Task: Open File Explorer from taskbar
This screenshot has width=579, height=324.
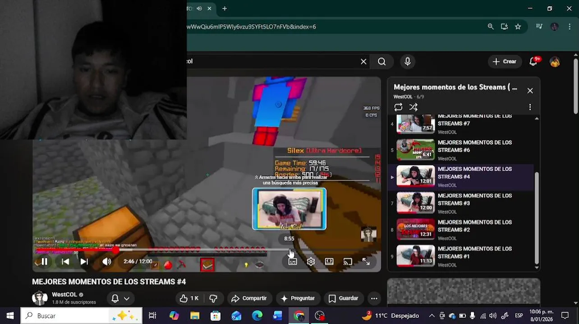Action: (x=195, y=315)
